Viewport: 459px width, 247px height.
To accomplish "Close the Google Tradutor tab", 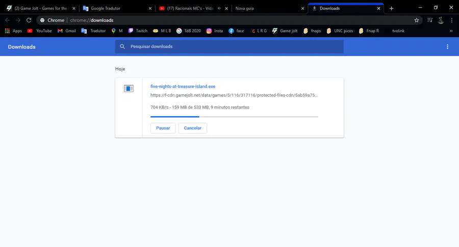I will pyautogui.click(x=150, y=9).
